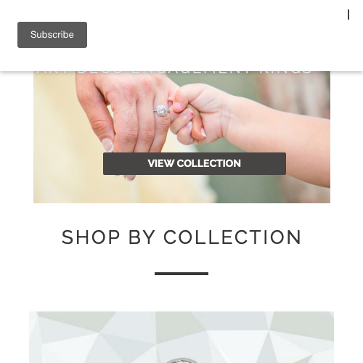Click the ring top peeking in bottom thumbnail
The height and width of the screenshot is (363, 363).
pyautogui.click(x=181, y=361)
